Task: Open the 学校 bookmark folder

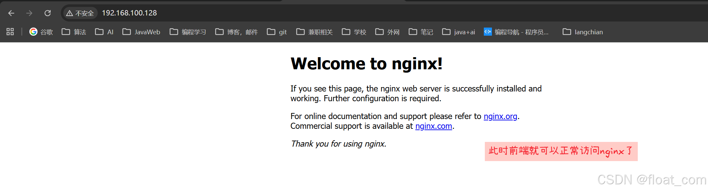Action: (354, 32)
